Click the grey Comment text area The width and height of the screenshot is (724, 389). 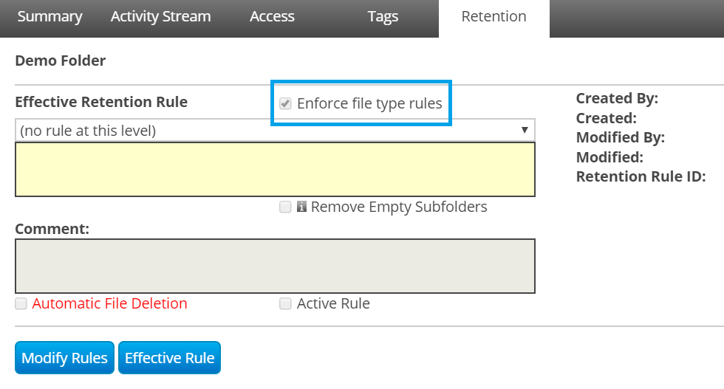(x=275, y=266)
